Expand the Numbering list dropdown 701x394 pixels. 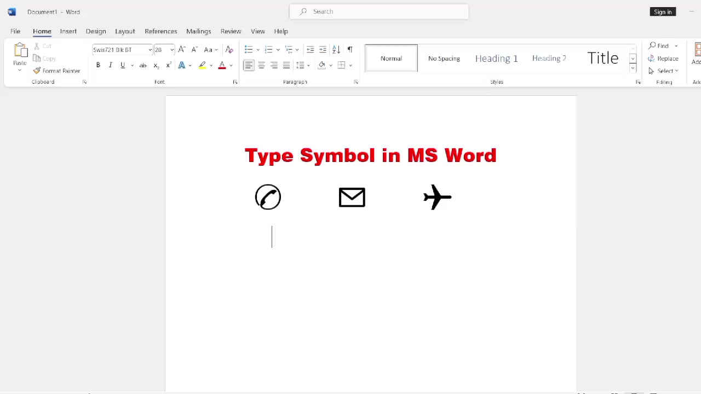[x=278, y=50]
